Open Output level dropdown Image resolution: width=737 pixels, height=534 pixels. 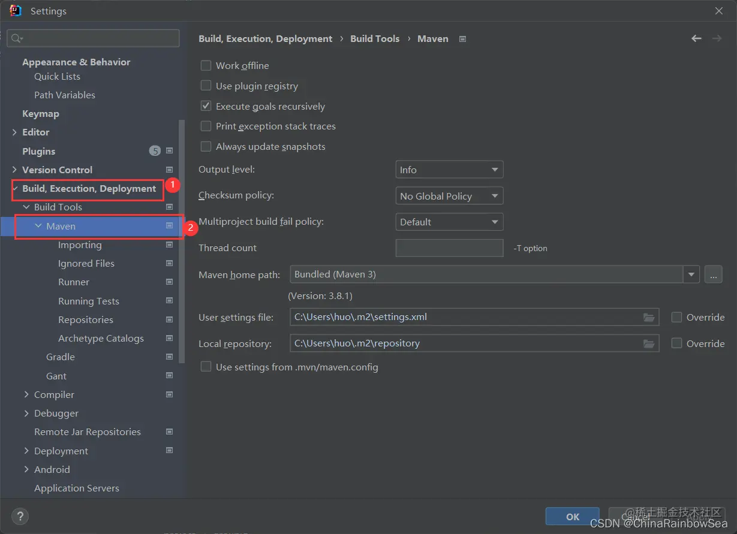(449, 170)
